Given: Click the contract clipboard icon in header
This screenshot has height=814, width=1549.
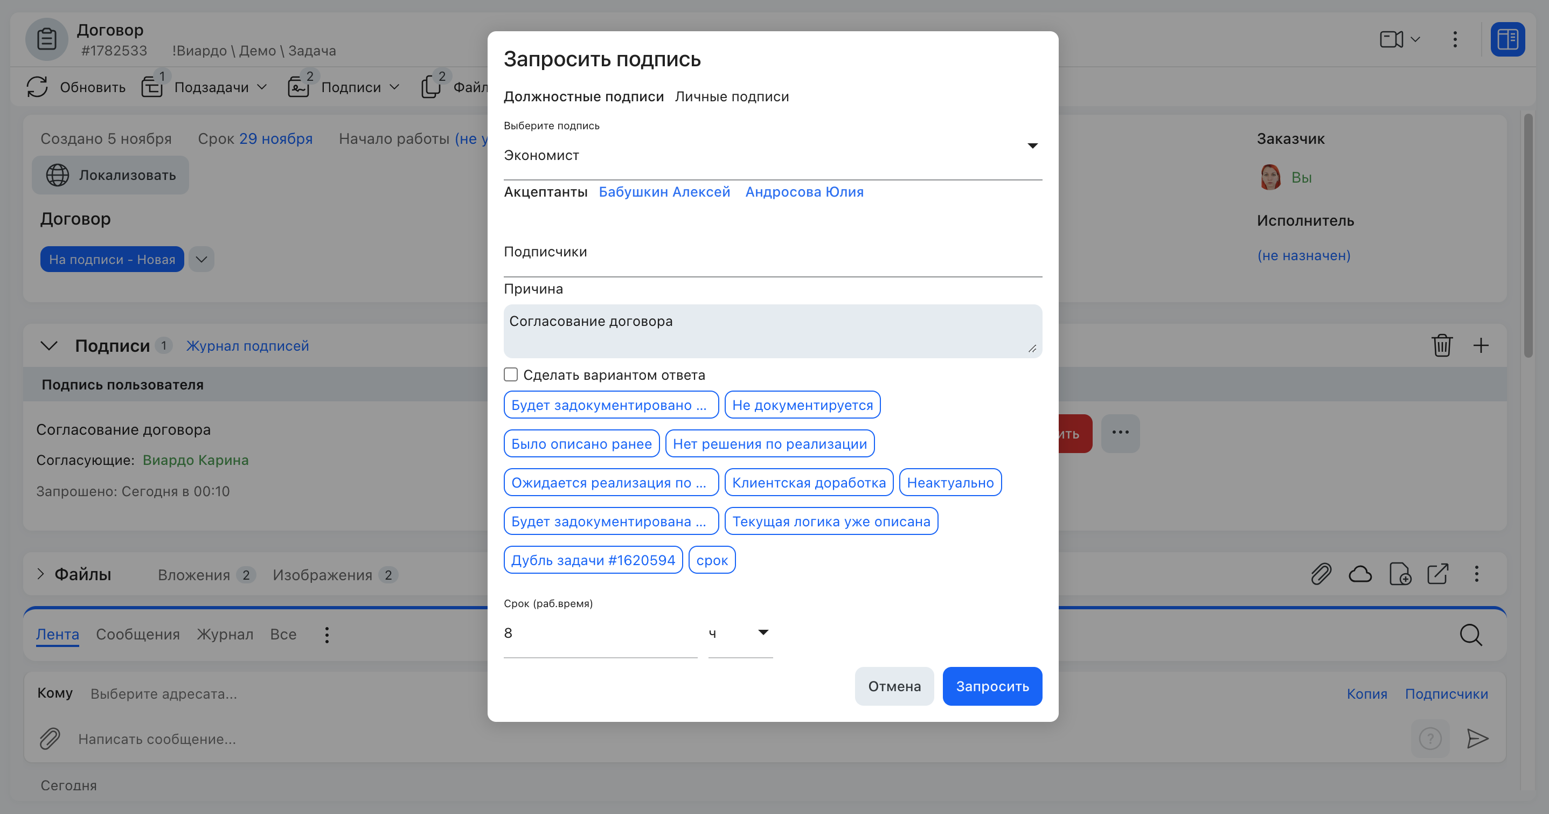Looking at the screenshot, I should pos(46,40).
